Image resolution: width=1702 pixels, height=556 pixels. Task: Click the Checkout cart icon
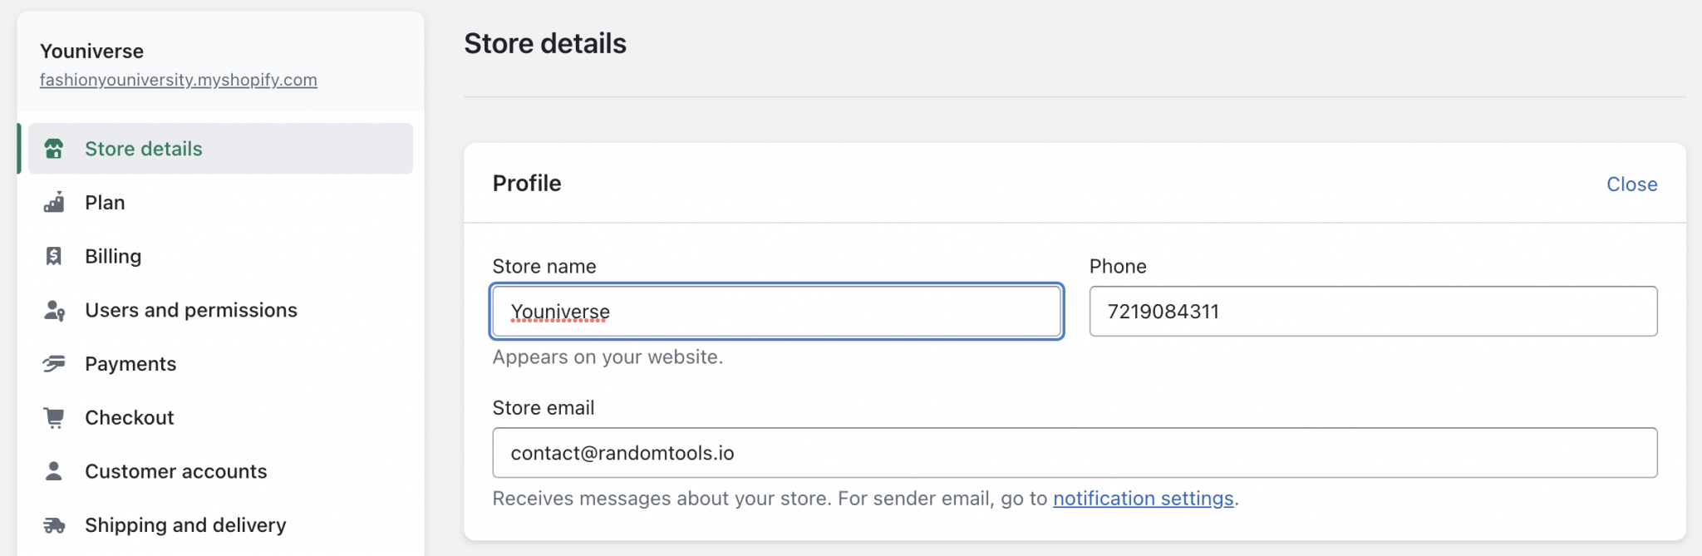click(54, 417)
